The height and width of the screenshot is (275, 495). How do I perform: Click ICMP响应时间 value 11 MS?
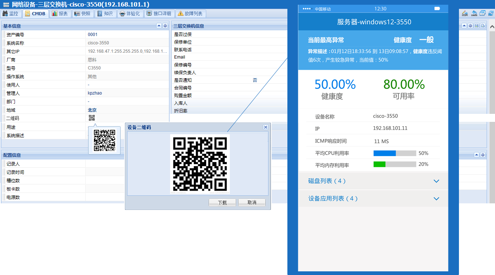coord(381,141)
